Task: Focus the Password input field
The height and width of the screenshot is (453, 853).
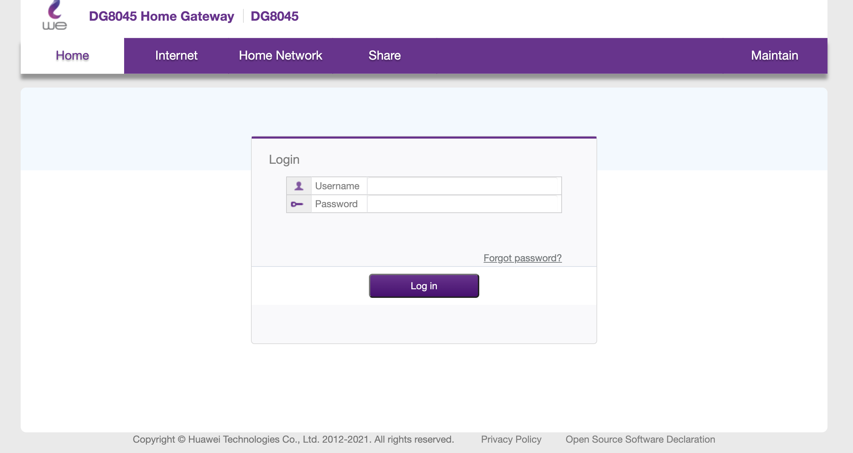Action: (x=462, y=204)
